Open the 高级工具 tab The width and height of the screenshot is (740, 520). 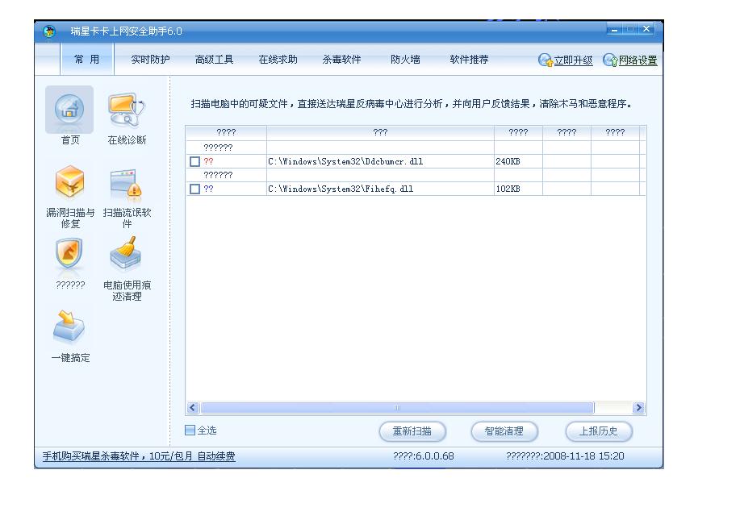pyautogui.click(x=215, y=60)
